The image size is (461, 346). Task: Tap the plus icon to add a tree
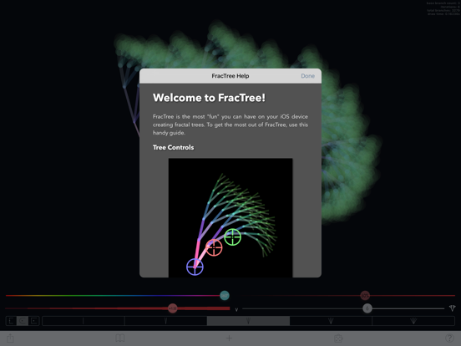(x=229, y=338)
